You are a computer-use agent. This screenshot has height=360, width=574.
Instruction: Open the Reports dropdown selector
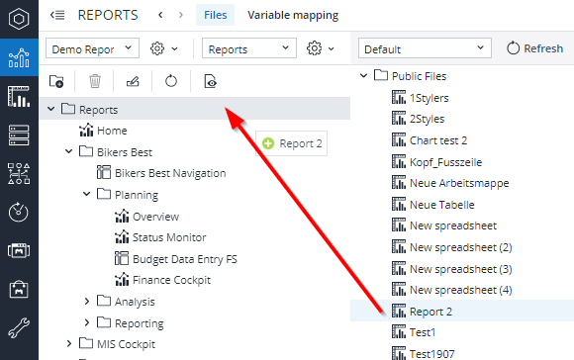pos(249,48)
